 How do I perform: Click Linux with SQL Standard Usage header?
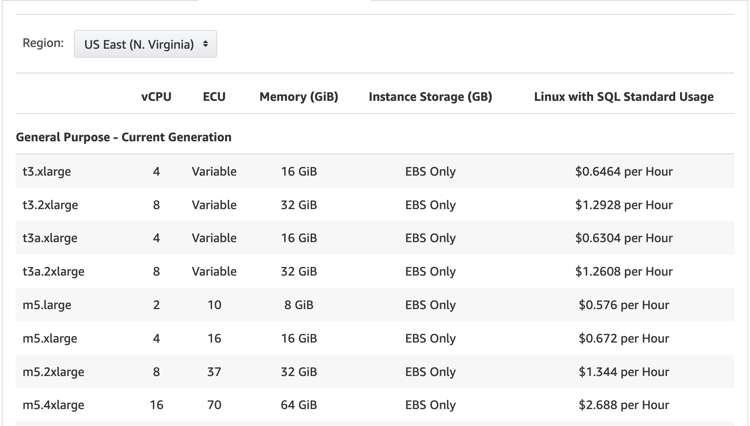click(624, 97)
